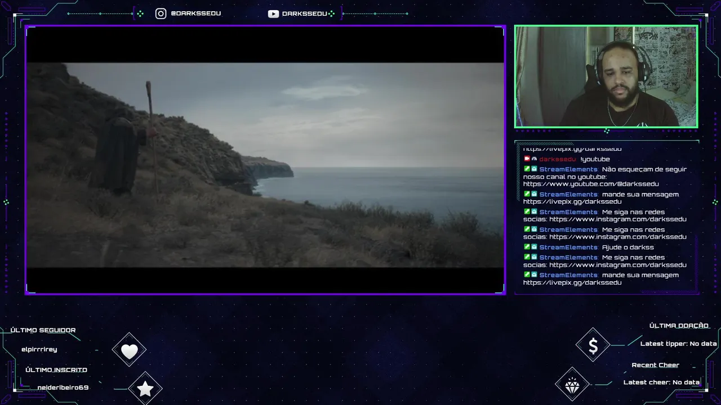This screenshot has height=405, width=721.
Task: Click the red darkssedu username in chat
Action: 558,159
